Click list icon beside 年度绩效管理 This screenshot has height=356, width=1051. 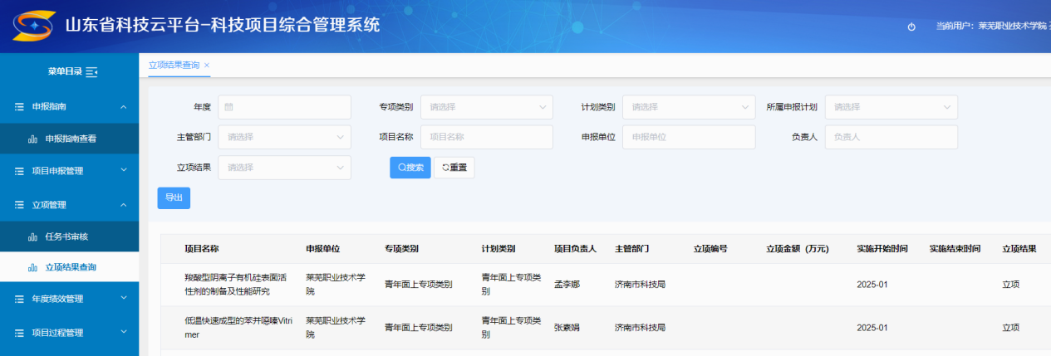19,299
